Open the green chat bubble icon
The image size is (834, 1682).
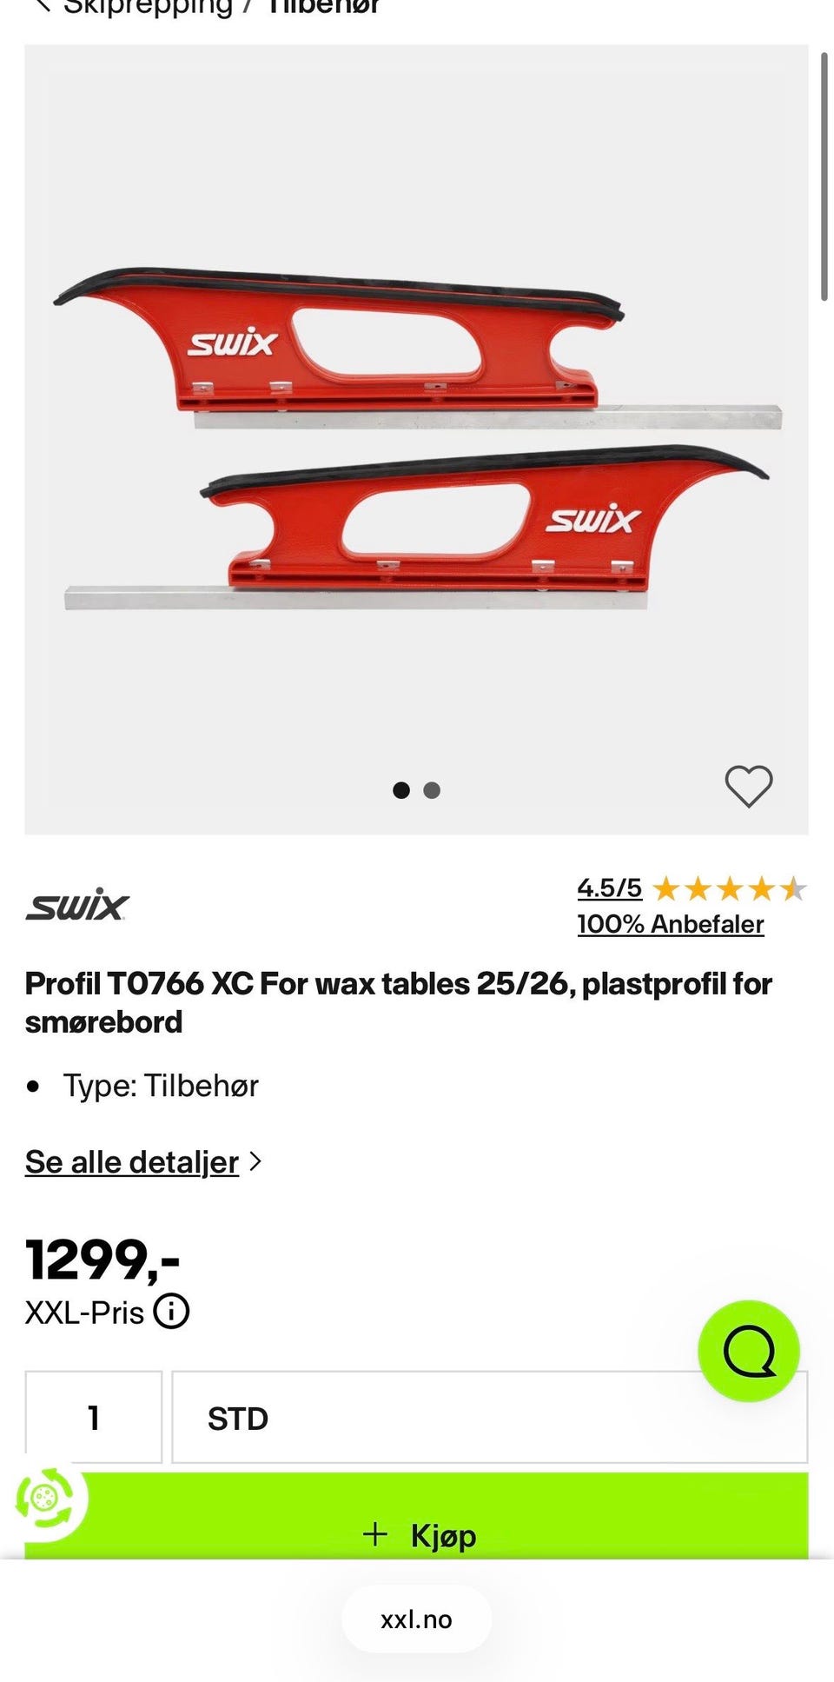tap(749, 1351)
